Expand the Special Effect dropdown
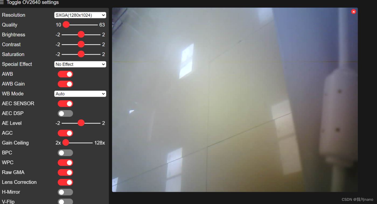Screen dimensions: 377x204 click(x=80, y=64)
